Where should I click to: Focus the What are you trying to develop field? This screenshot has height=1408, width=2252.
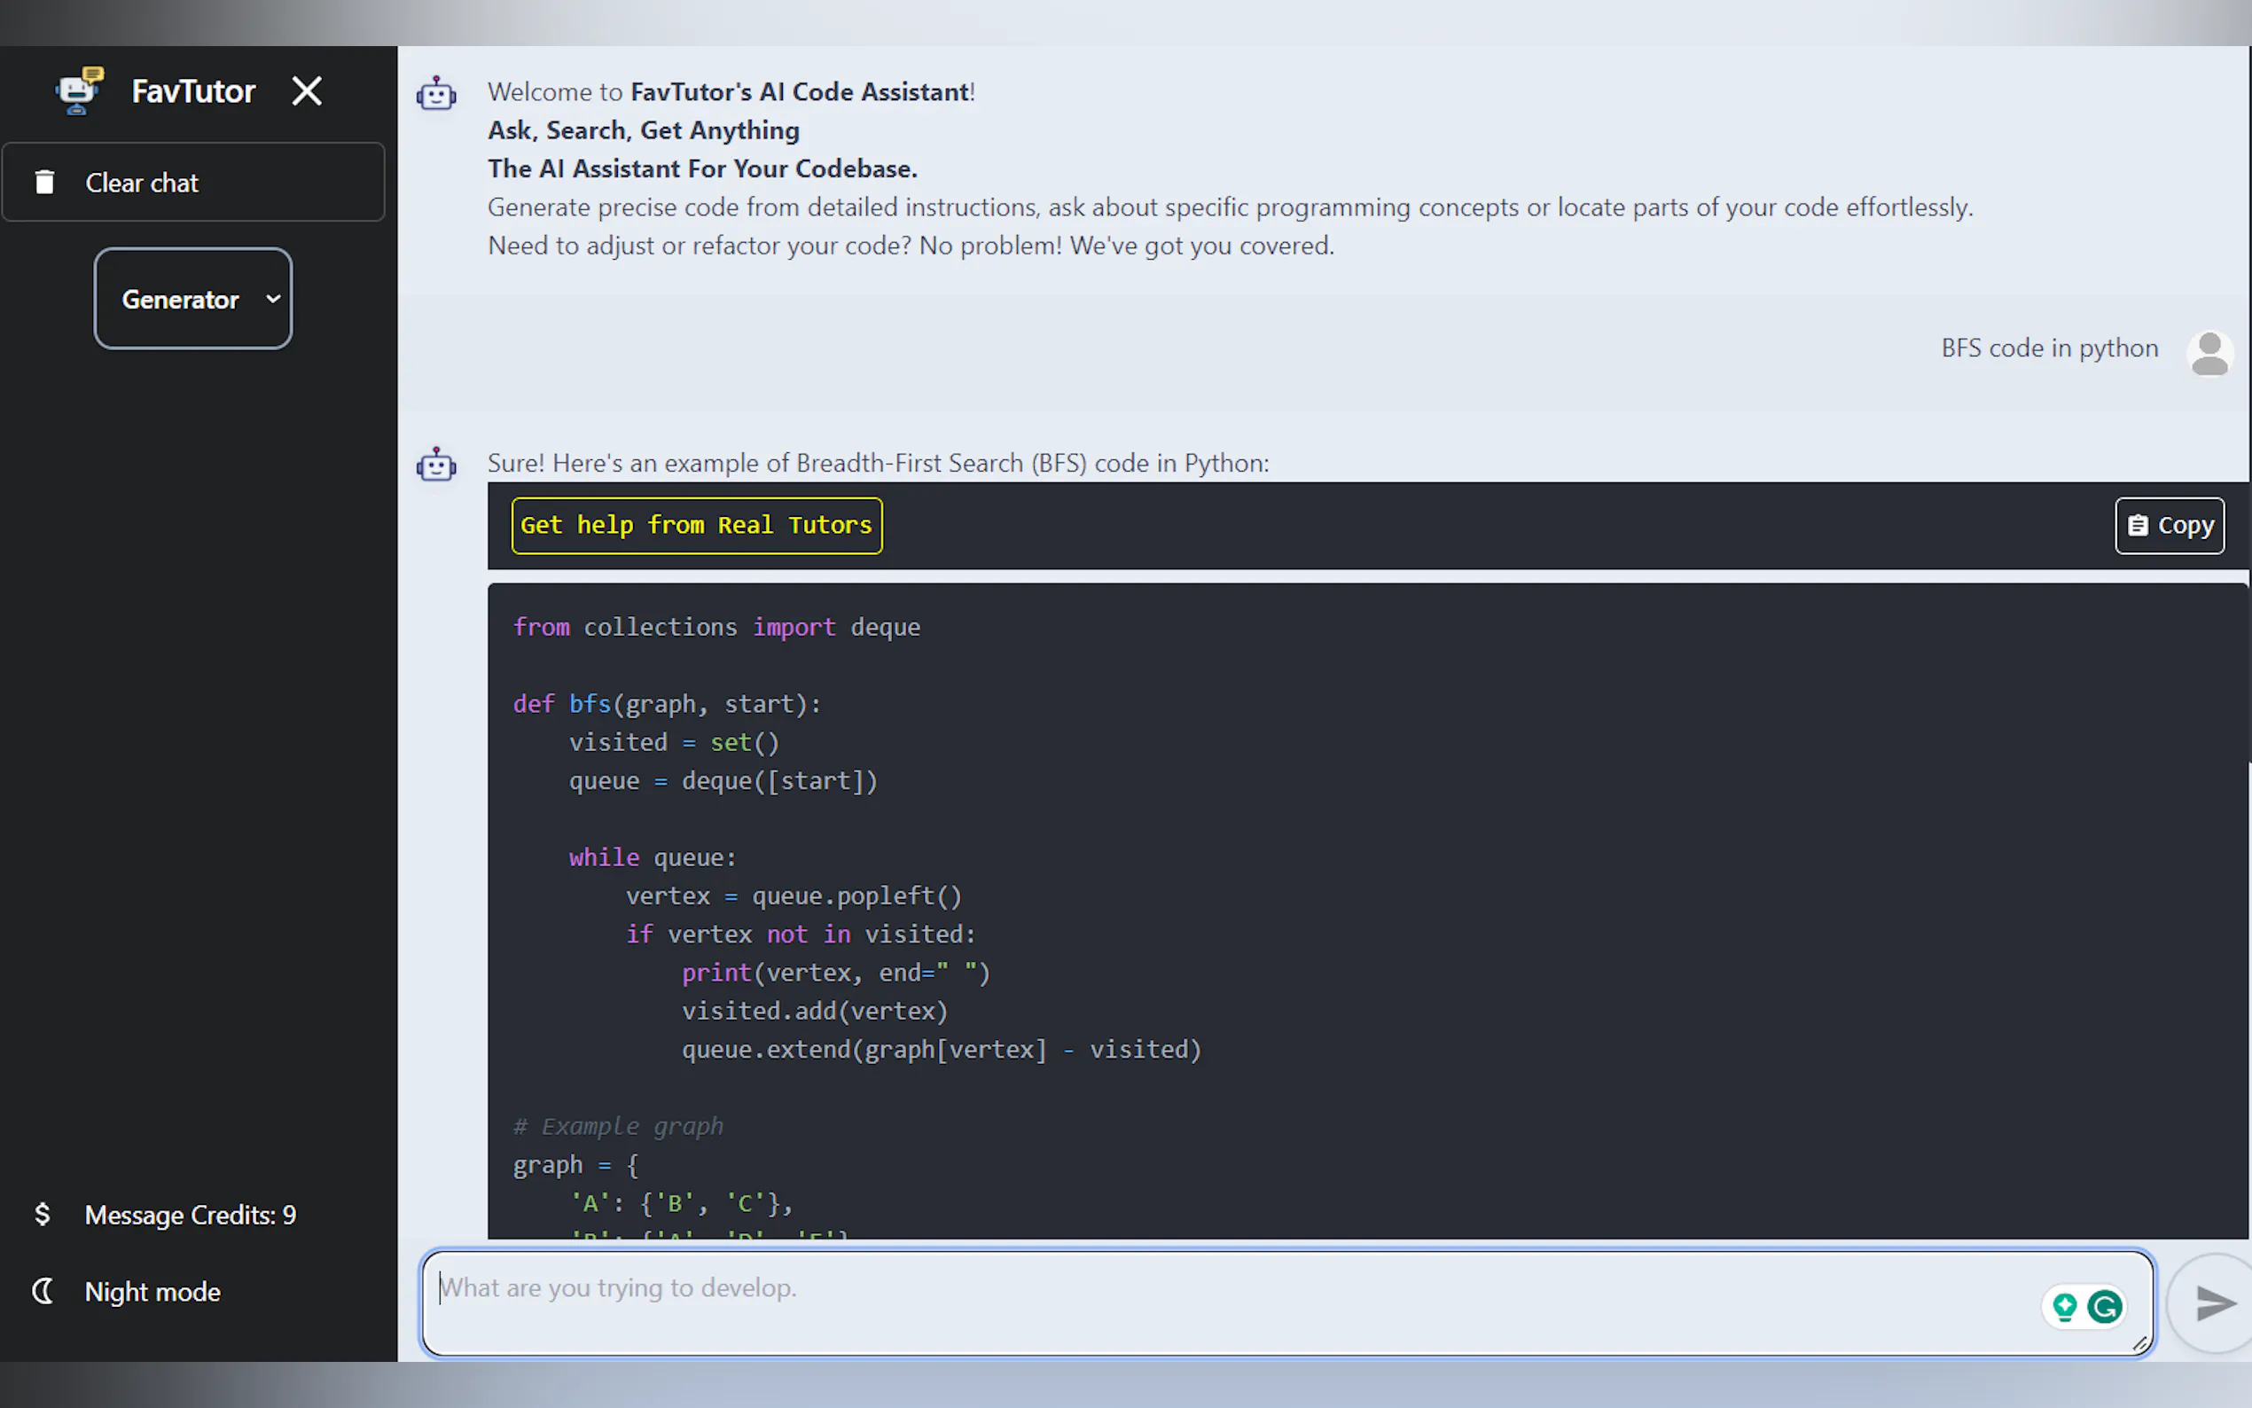(1210, 1302)
